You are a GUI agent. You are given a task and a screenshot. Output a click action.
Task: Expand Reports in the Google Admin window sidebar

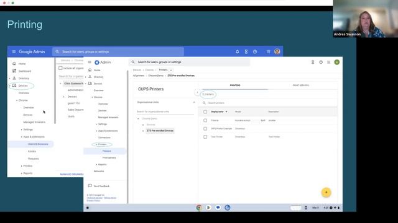pyautogui.click(x=21, y=173)
